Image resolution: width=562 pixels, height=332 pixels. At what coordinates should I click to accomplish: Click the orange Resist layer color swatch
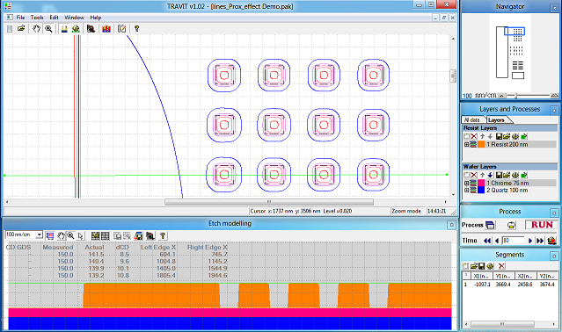pyautogui.click(x=481, y=145)
